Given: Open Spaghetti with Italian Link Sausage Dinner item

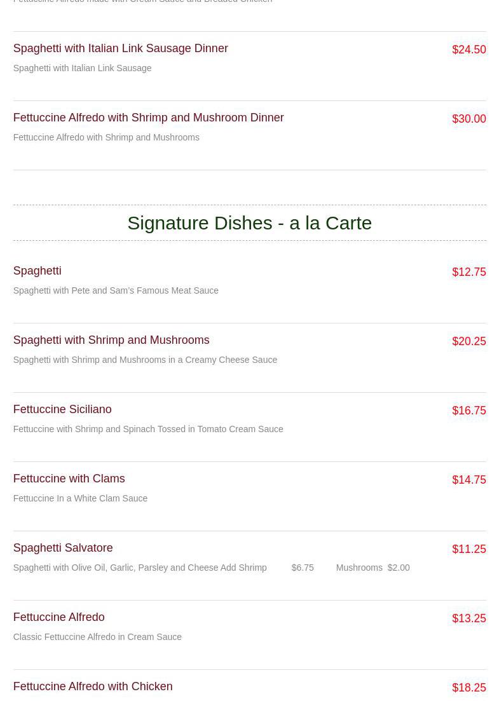Looking at the screenshot, I should coord(120,48).
